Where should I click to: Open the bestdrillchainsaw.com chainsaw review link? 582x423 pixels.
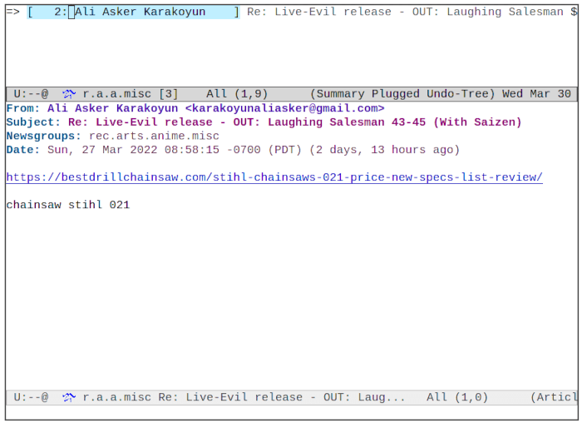coord(274,177)
